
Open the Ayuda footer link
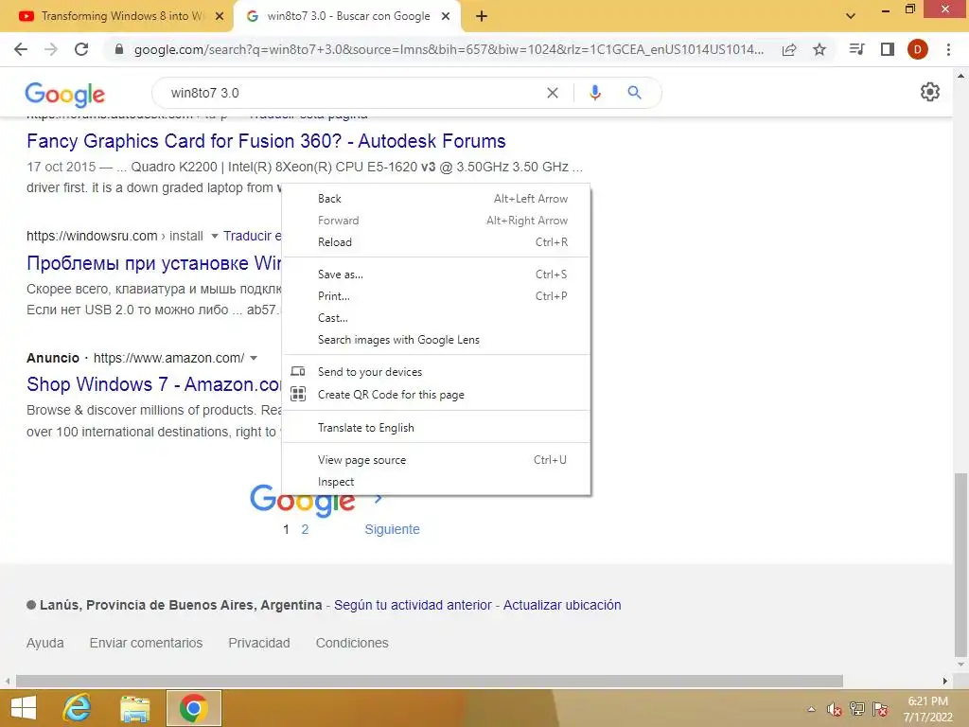(x=45, y=643)
